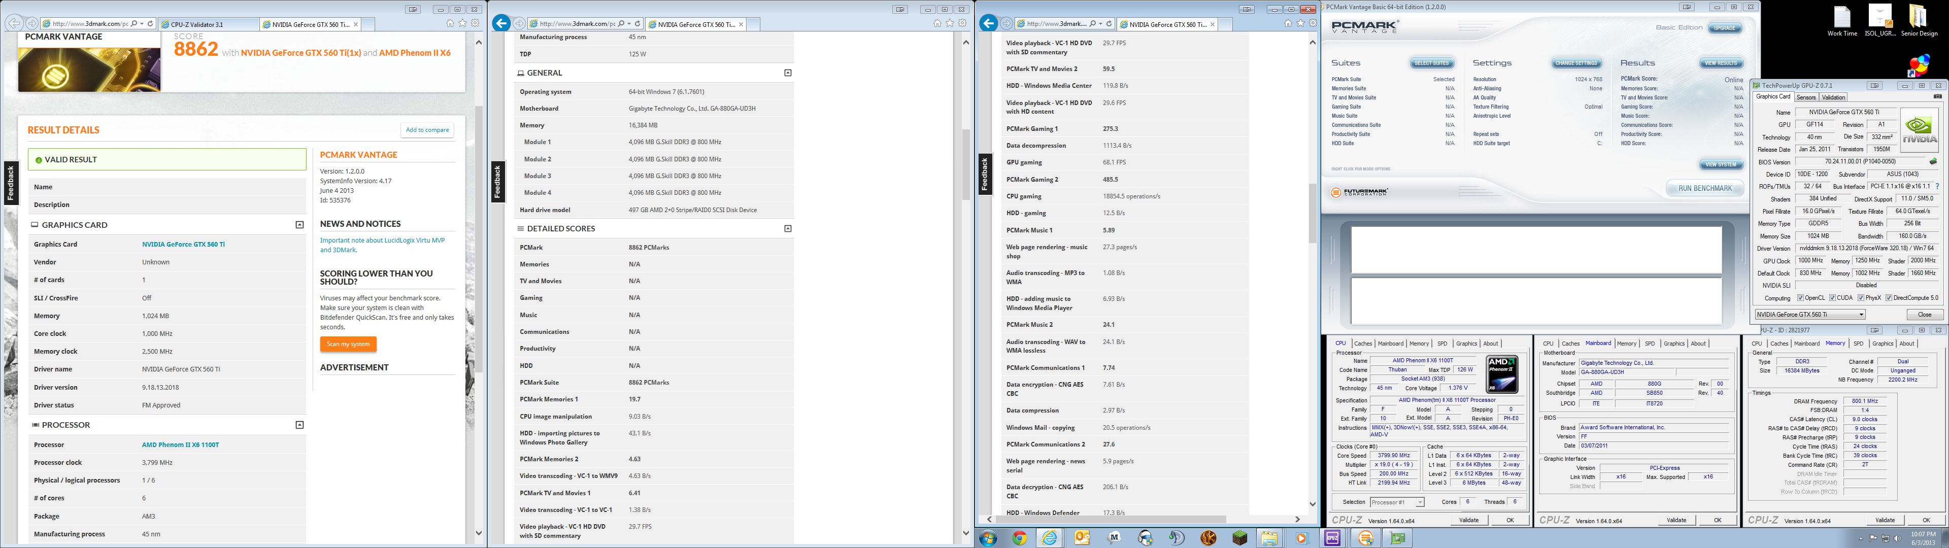Screen dimensions: 1949x548
Task: Go back in the middle browser window
Action: point(501,23)
